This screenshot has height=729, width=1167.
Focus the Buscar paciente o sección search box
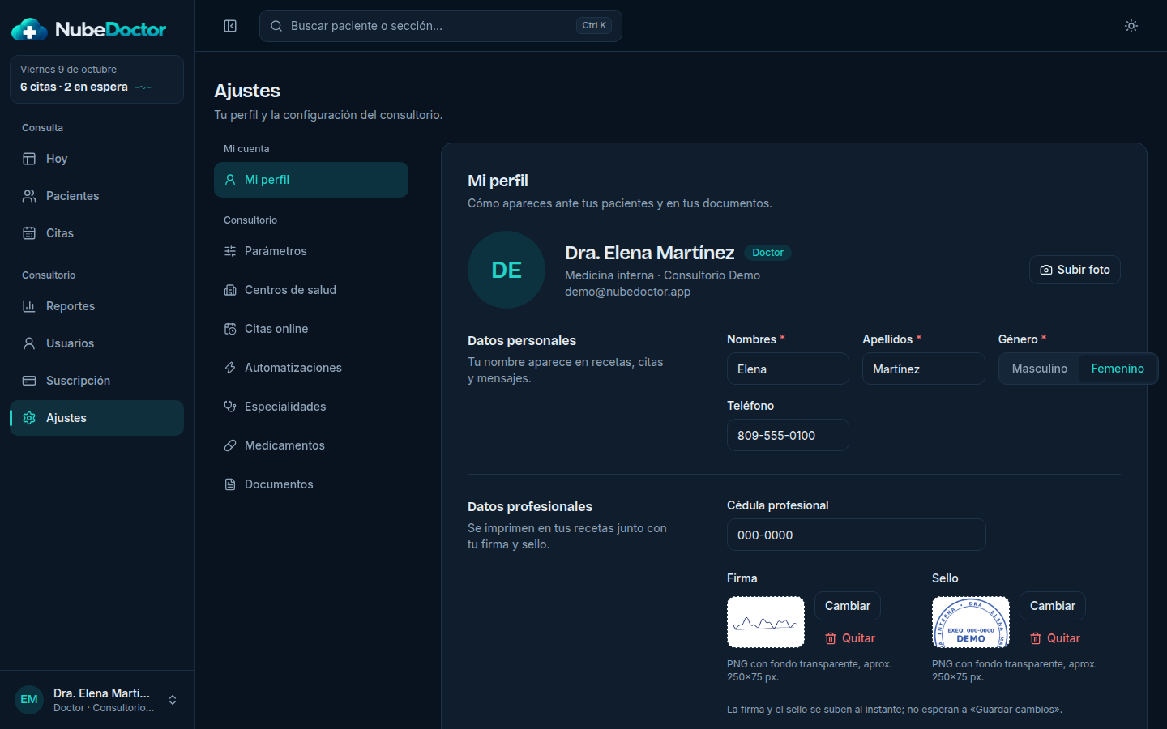click(441, 26)
